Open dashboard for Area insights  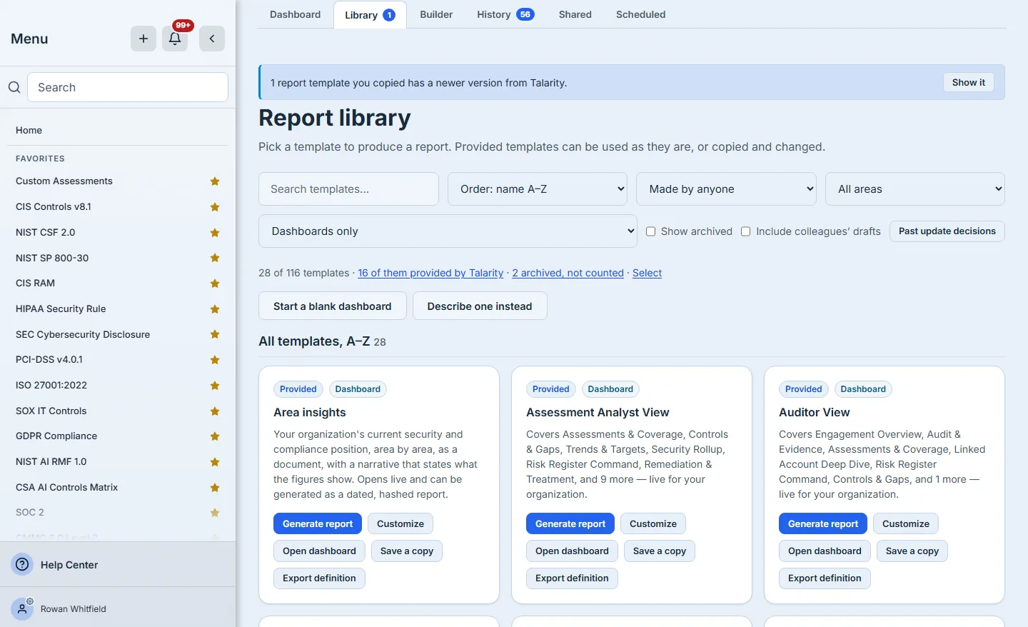pos(319,551)
